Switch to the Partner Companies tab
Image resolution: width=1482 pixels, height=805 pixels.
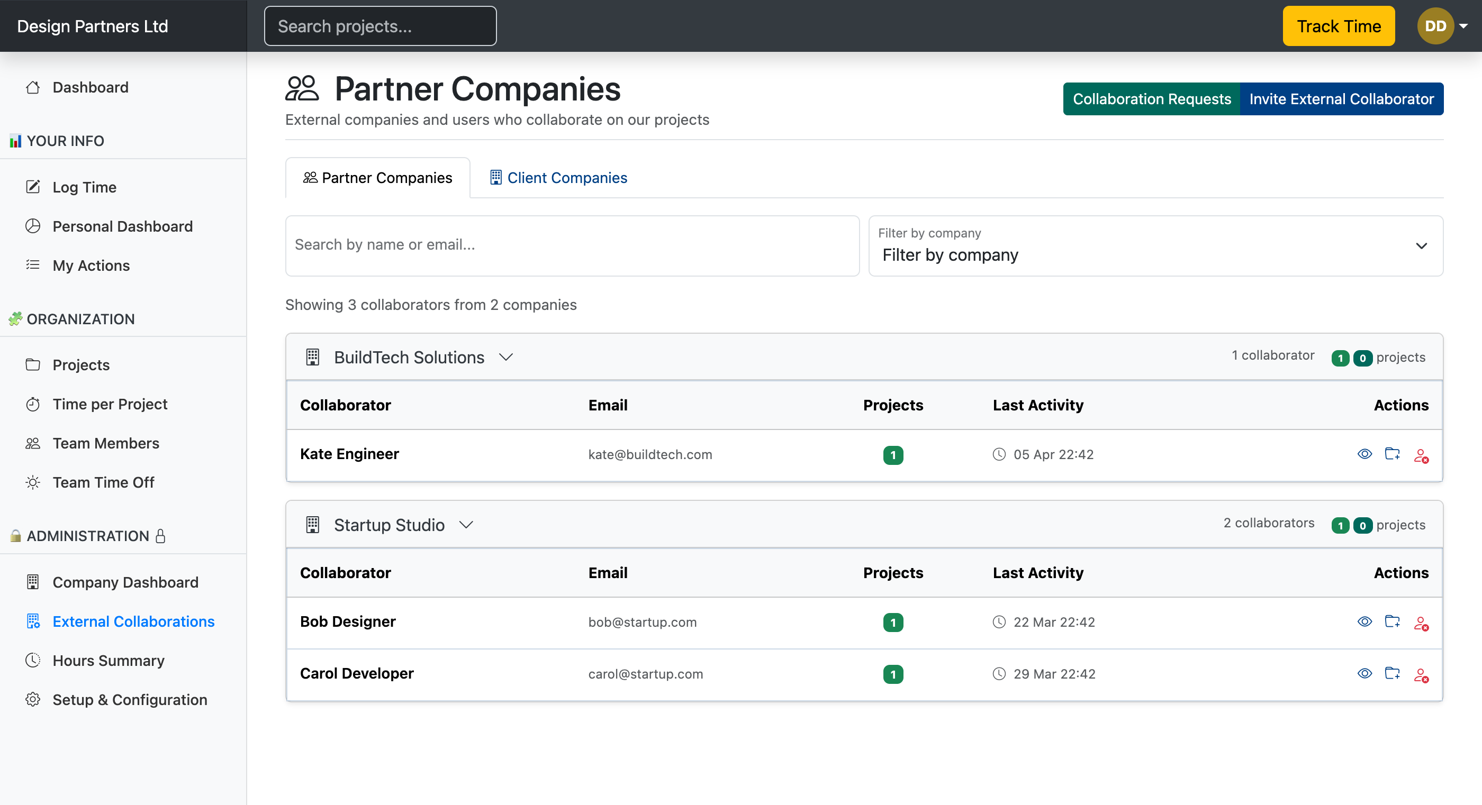377,178
